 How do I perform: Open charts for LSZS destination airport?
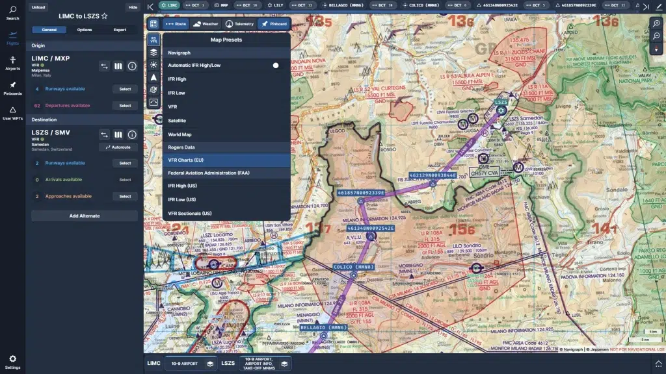[x=118, y=135]
